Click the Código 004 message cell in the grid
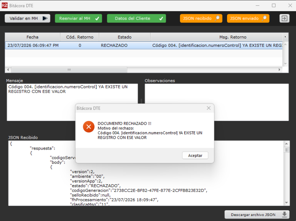The width and height of the screenshot is (296, 221). point(217,46)
